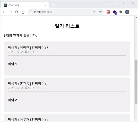Click diary content 하이 1
Image resolution: width=138 pixels, height=122 pixels.
12,64
